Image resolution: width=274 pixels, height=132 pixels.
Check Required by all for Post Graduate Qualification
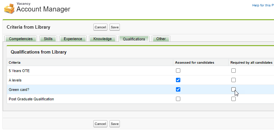[x=233, y=99]
